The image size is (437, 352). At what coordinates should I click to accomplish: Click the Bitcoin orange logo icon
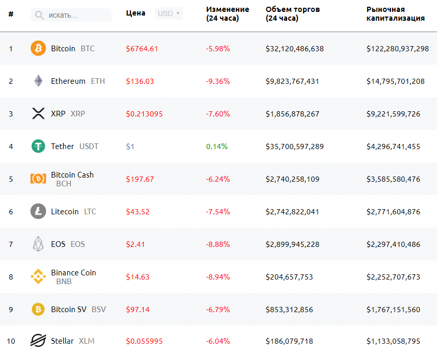(38, 49)
